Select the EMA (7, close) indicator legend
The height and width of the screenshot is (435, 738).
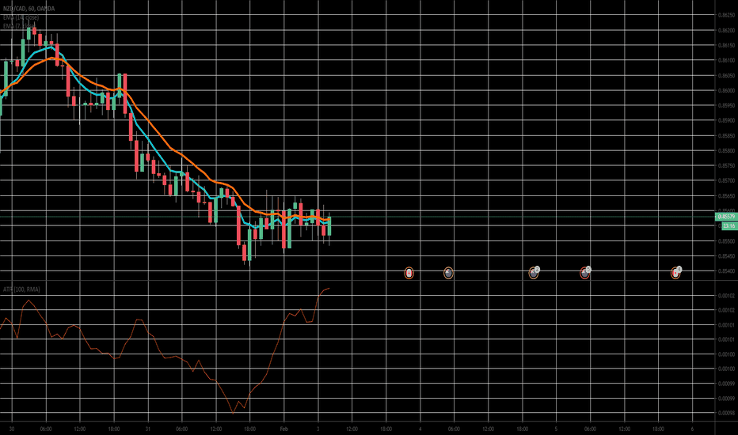click(x=19, y=26)
